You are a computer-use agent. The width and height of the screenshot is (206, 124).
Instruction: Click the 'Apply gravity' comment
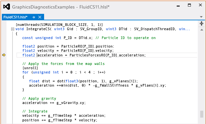[x=39, y=98]
